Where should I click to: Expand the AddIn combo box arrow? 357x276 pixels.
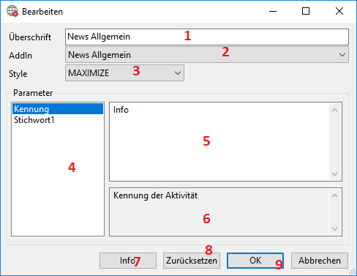click(342, 55)
